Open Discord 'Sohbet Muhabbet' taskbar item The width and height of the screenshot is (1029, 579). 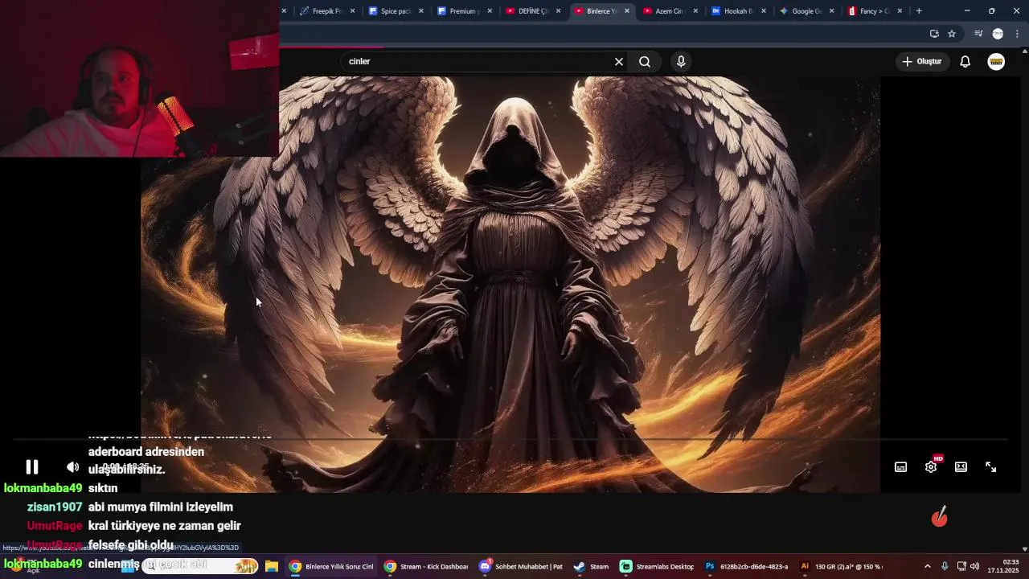coord(521,567)
